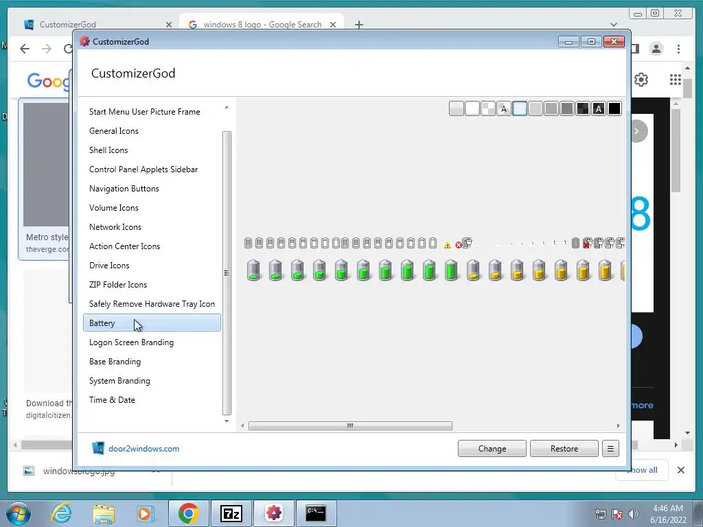Viewport: 703px width, 527px height.
Task: Select the dark checkerboard background swatch
Action: coord(583,108)
